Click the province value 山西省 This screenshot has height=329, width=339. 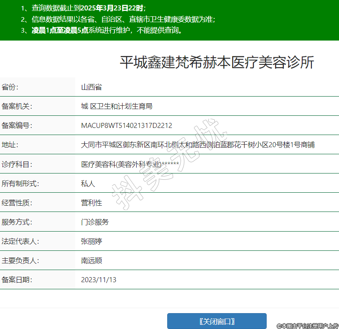92,87
